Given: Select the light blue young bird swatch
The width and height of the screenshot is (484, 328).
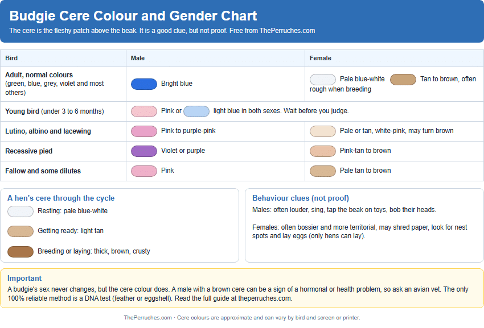Looking at the screenshot, I should pos(196,111).
